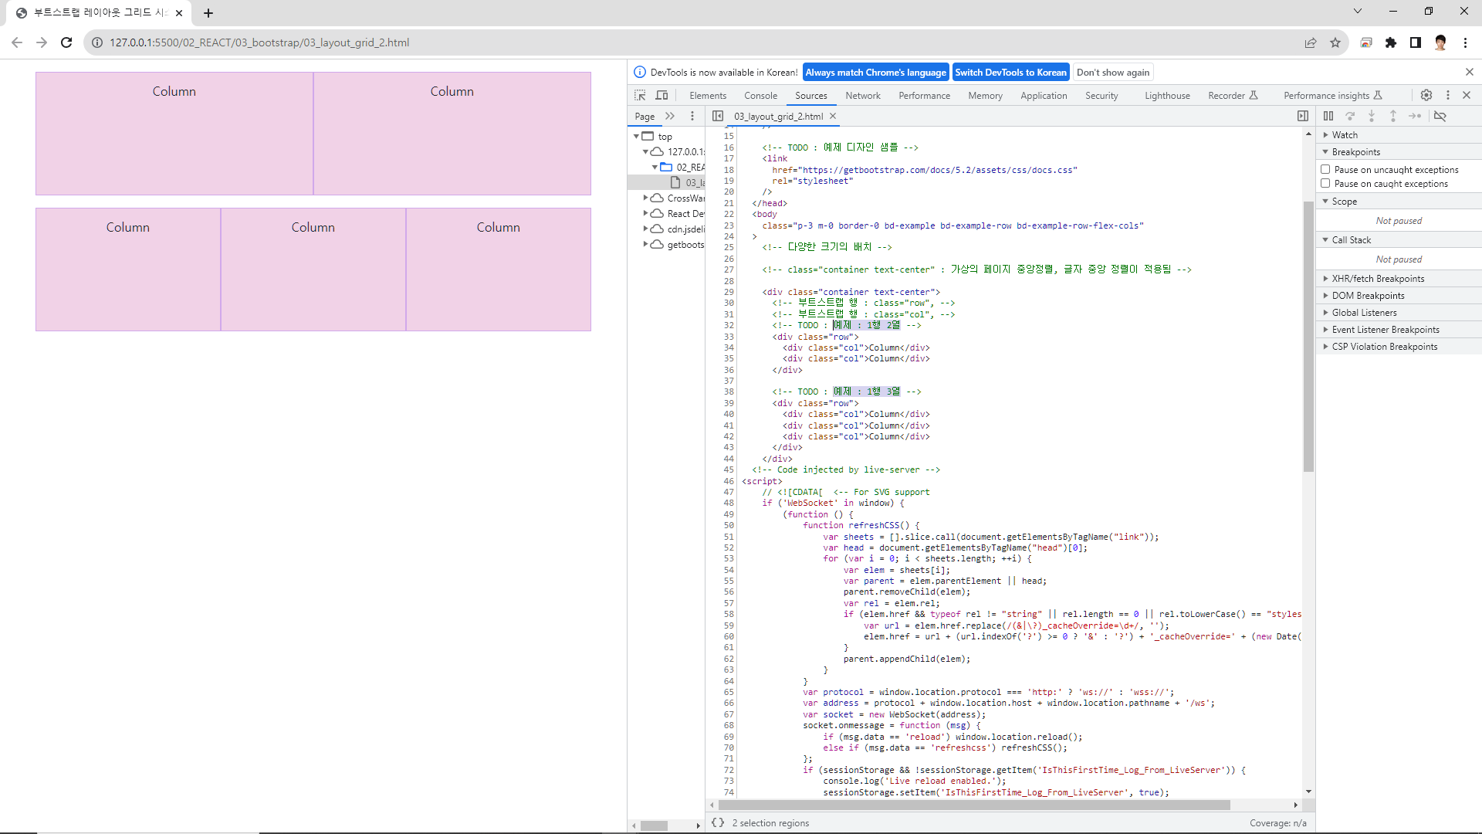Toggle the device toolbar icon

coord(661,95)
